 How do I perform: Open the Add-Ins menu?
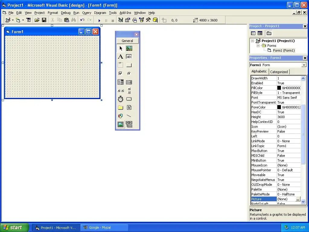[125, 13]
